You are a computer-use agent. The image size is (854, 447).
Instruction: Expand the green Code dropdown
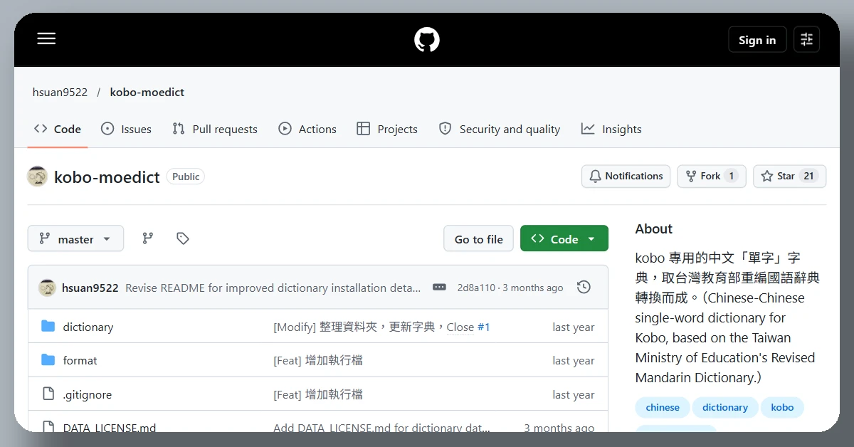tap(564, 239)
